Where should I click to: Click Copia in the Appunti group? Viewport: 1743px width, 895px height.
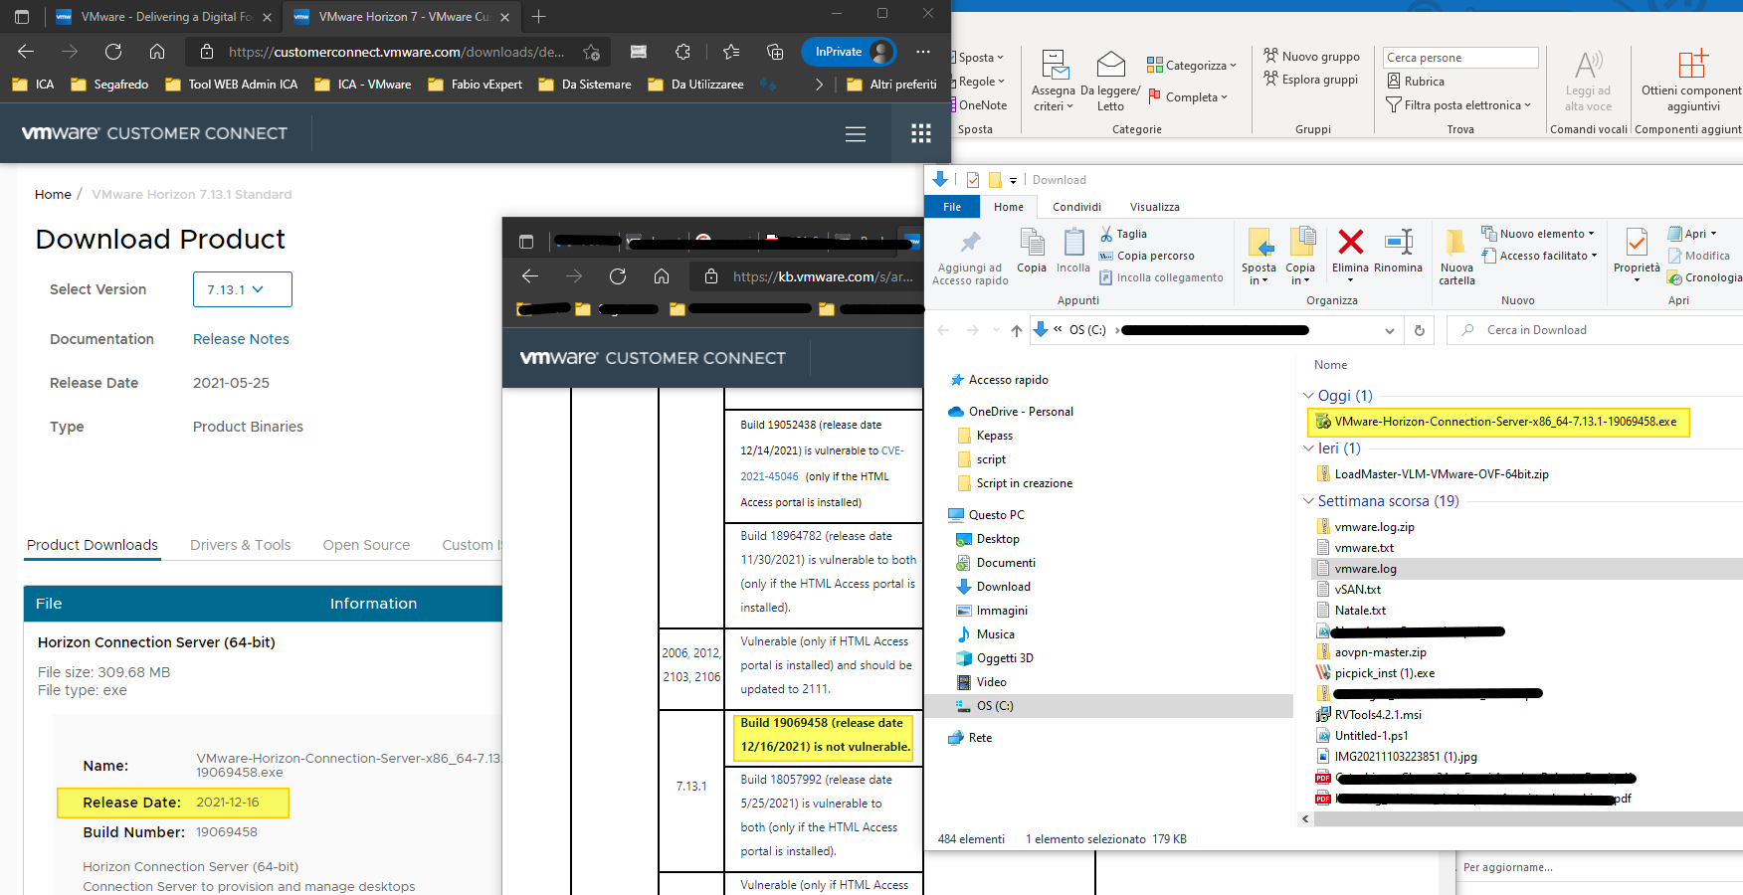point(1032,250)
